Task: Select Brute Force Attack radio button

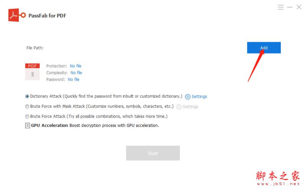Action: coord(27,116)
